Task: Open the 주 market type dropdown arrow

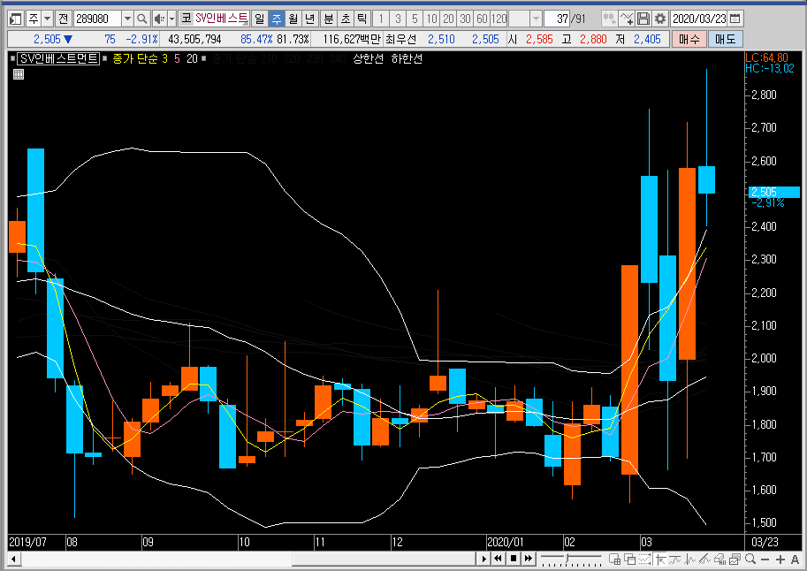Action: (48, 19)
